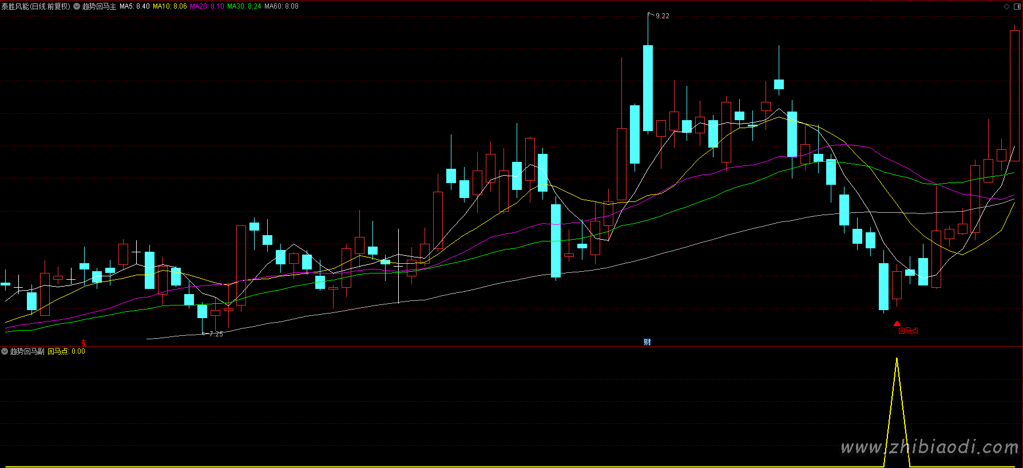Click the white MA5: 8.40 legend label
Screen dimensions: 1023x468
pos(134,7)
